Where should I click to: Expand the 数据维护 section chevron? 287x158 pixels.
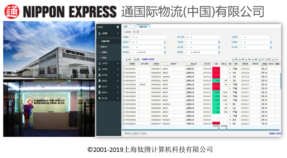tap(118, 92)
